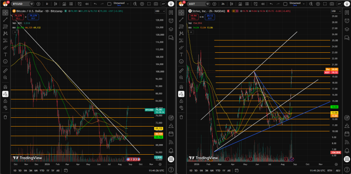Open the chat panel icon on BTCUSD sidebar
Screen dimensions: 351x174
pos(171,38)
